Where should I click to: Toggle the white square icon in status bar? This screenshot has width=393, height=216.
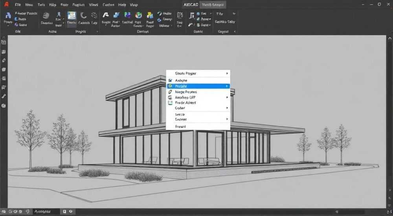click(64, 212)
